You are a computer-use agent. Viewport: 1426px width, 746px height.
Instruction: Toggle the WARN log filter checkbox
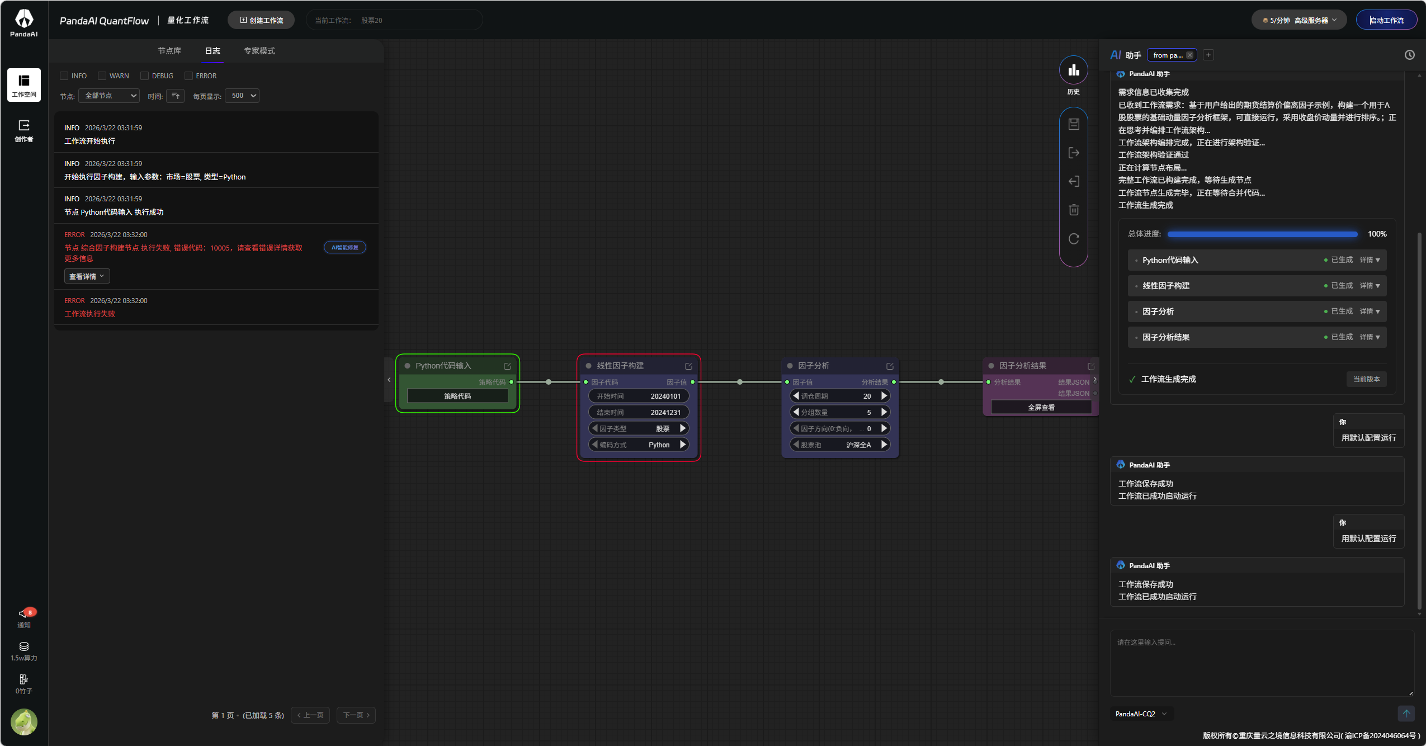102,75
